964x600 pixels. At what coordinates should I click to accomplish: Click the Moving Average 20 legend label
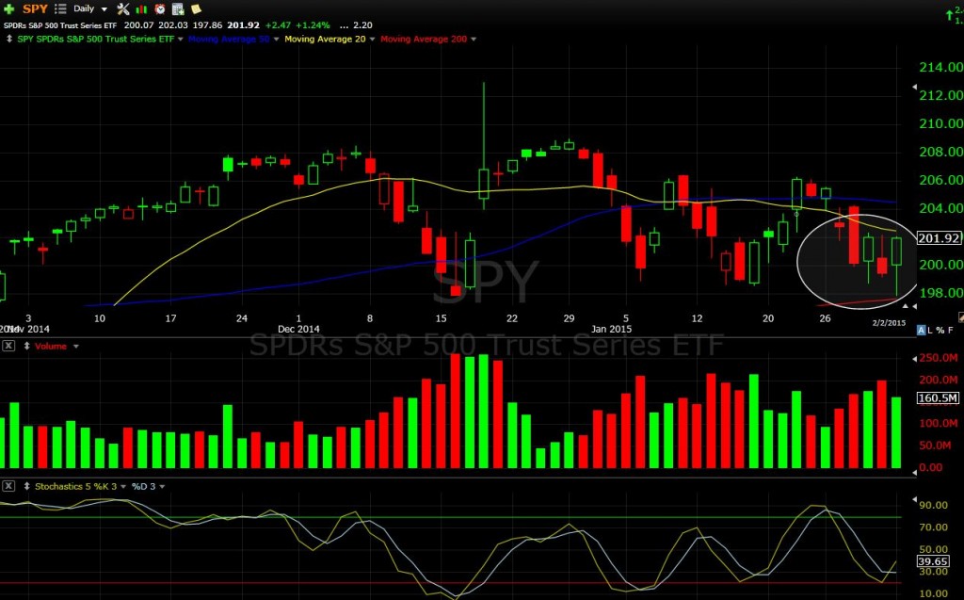[325, 39]
